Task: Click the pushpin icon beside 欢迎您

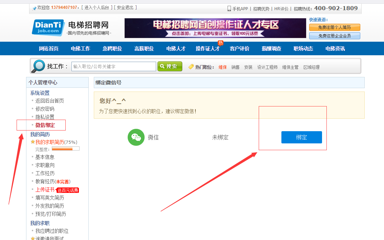Action: click(34, 8)
